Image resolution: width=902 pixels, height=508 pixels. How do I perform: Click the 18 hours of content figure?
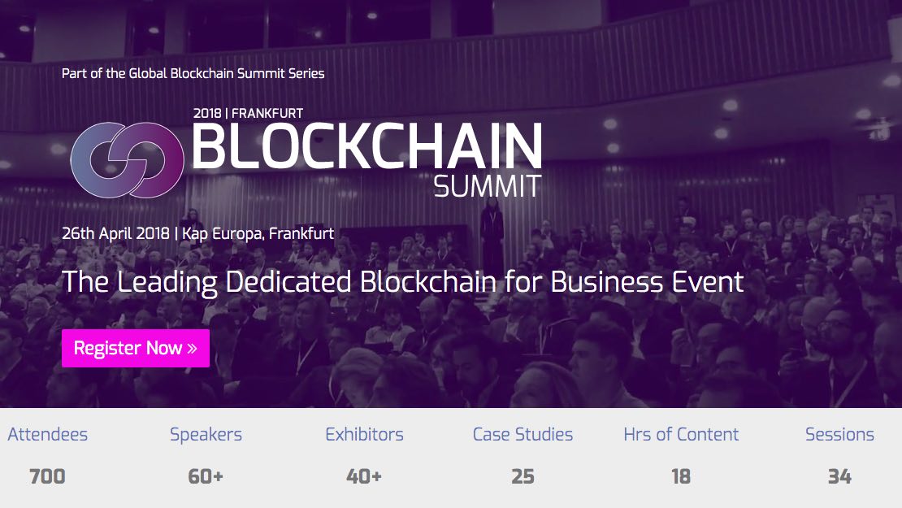click(681, 476)
